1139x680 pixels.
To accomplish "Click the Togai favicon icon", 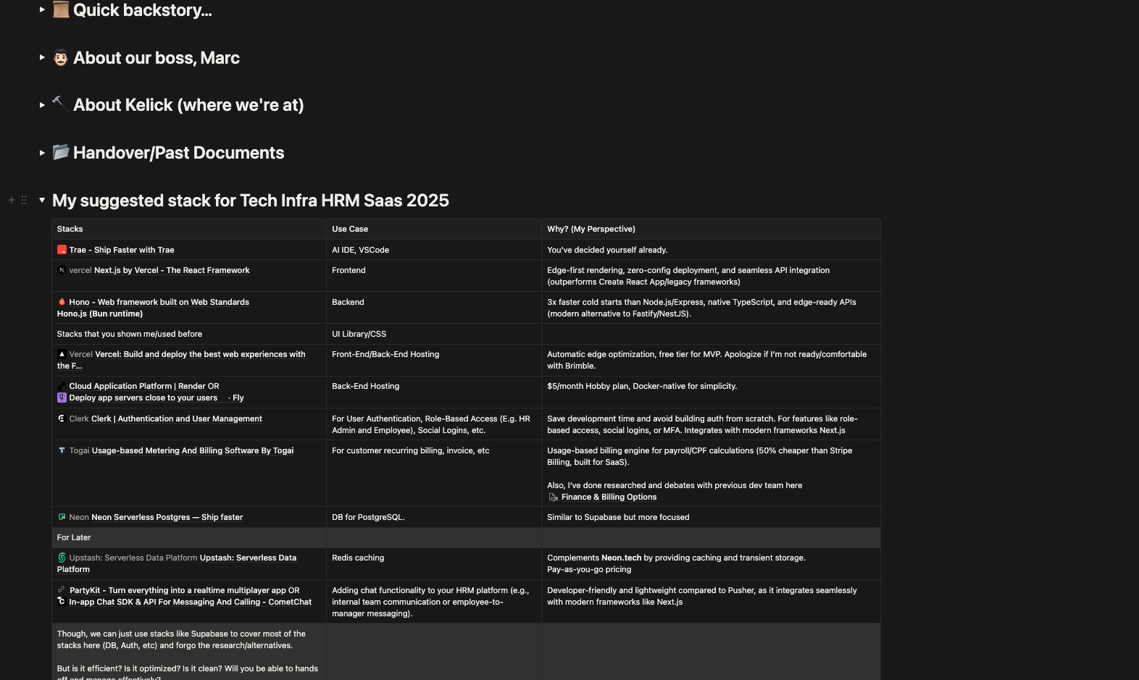I will coord(62,450).
